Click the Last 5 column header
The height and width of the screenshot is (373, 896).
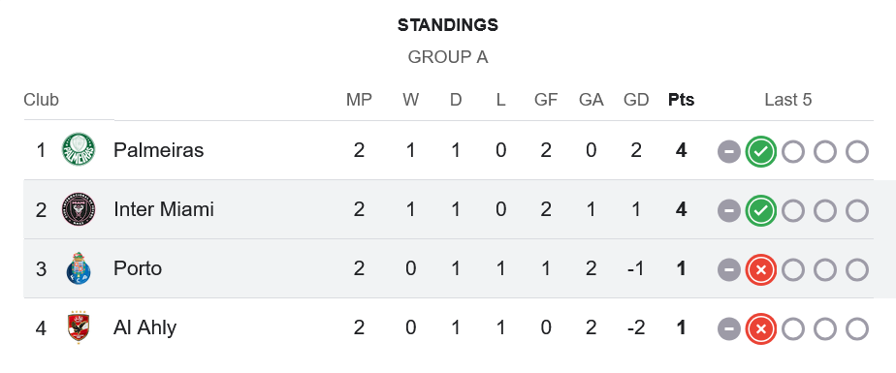788,100
